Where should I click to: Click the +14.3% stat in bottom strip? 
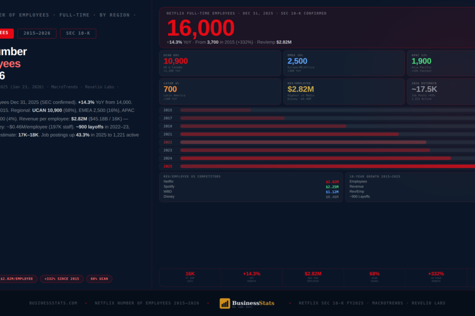pos(251,274)
